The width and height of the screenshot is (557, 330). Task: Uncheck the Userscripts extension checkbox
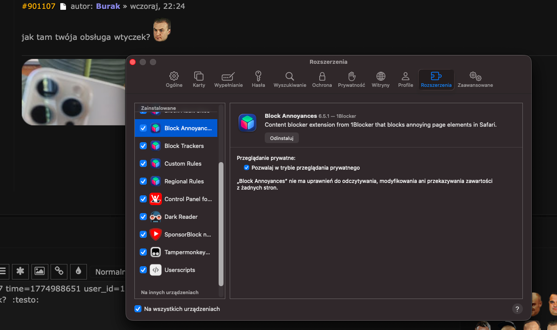click(x=143, y=270)
